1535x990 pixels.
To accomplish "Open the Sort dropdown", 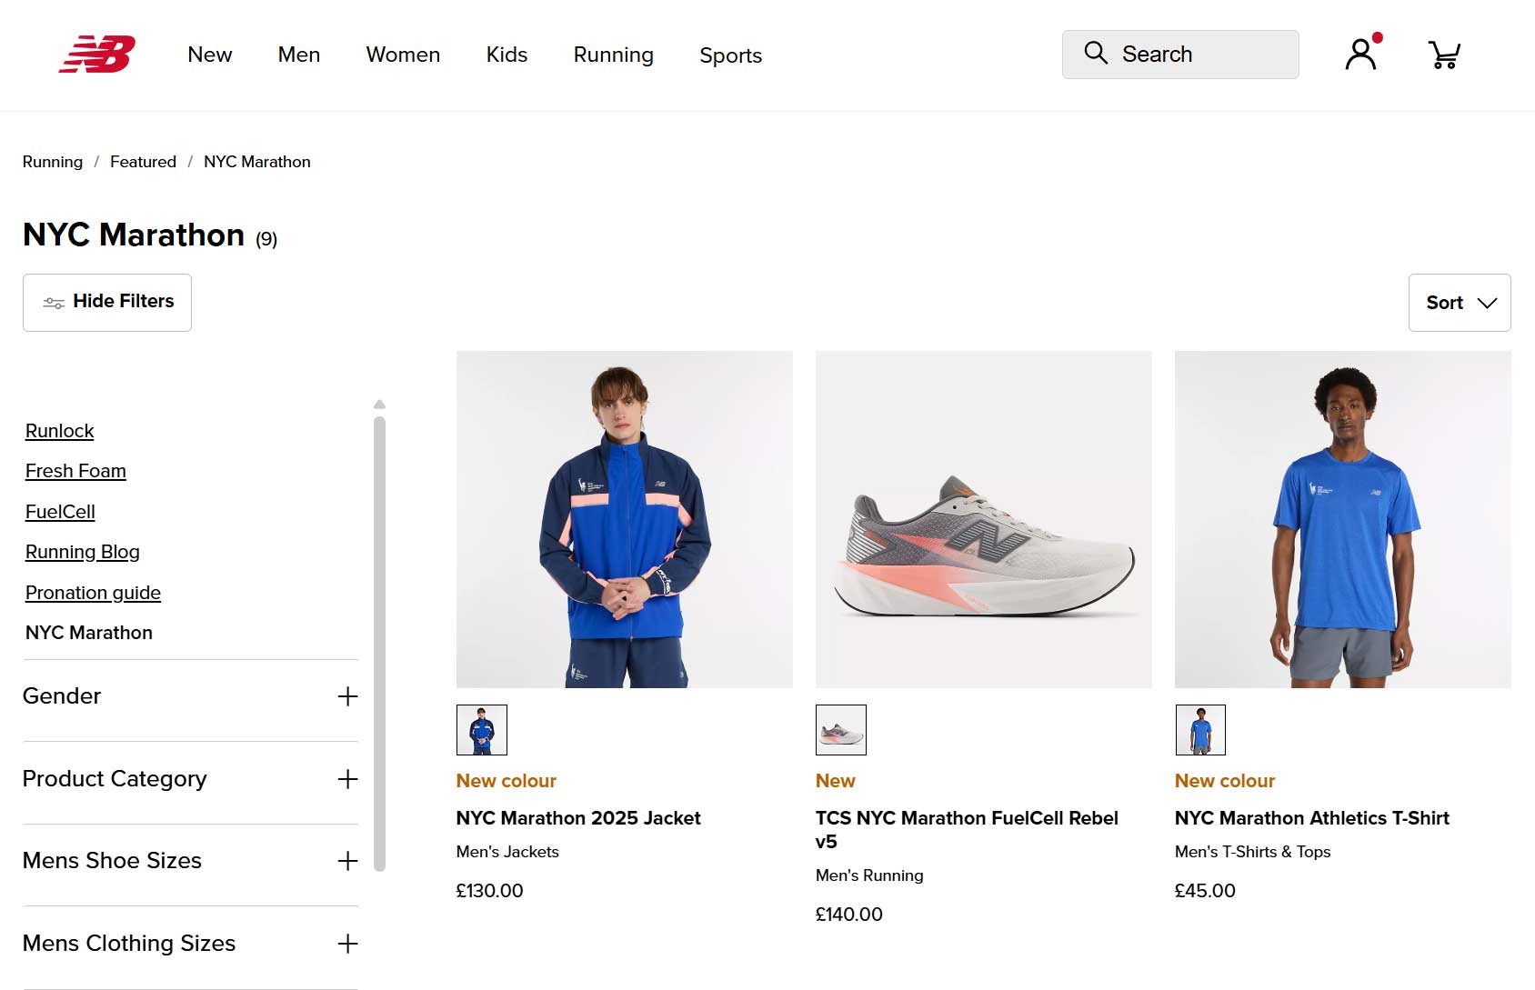I will 1460,303.
